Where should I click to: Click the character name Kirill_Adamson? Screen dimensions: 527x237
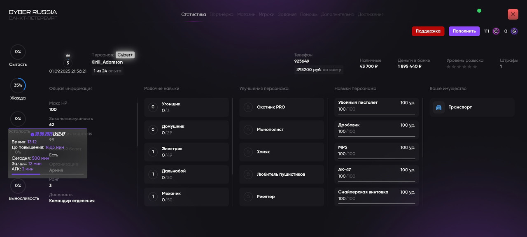point(107,62)
